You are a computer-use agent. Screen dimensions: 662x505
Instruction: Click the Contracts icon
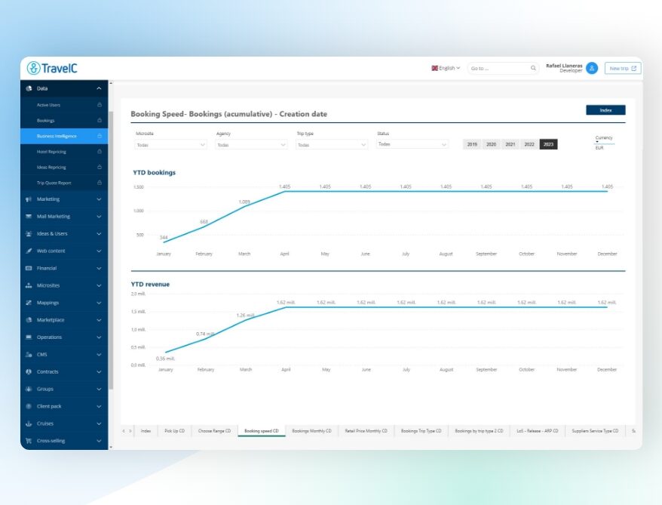coord(29,372)
